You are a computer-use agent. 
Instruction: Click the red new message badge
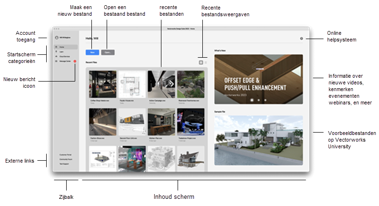[x=75, y=62]
